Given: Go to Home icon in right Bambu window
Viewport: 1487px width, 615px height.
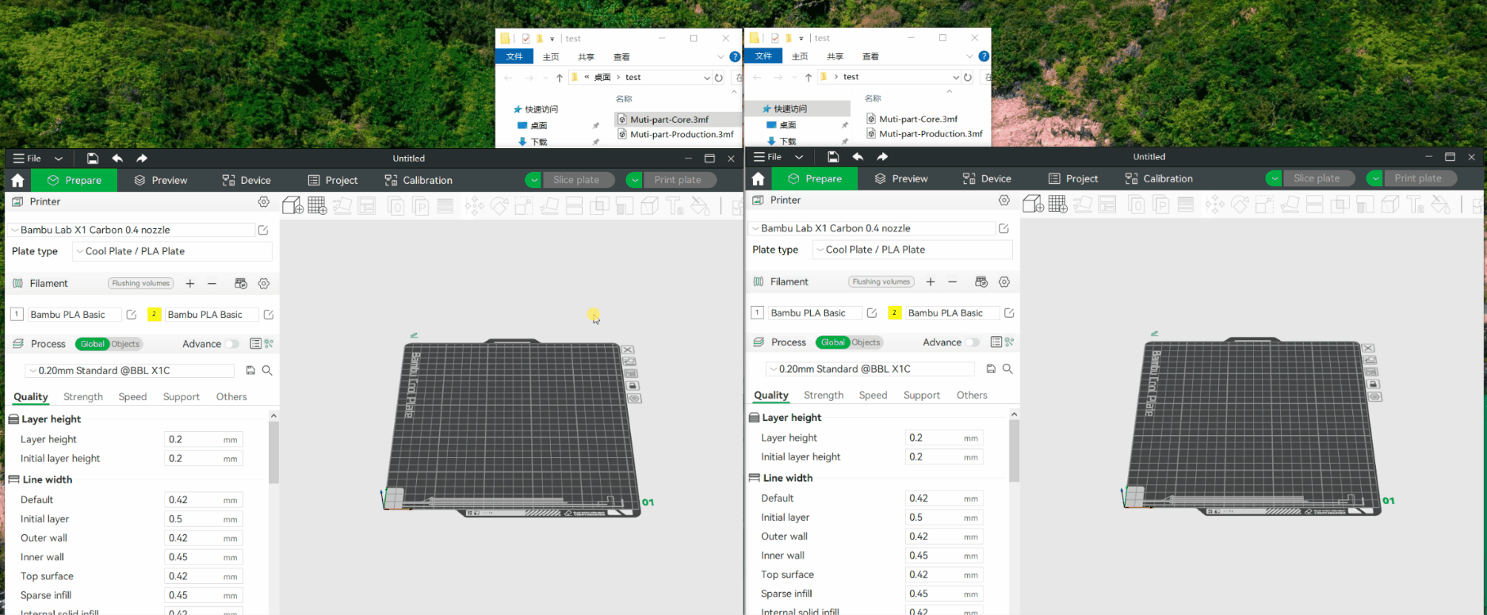Looking at the screenshot, I should [758, 178].
